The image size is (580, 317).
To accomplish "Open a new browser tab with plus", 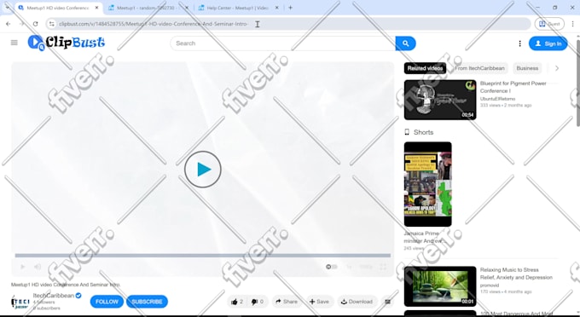I will (x=290, y=8).
